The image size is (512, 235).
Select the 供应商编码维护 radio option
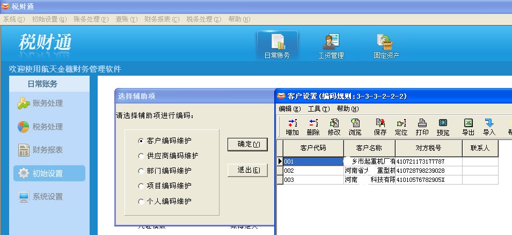[168, 156]
